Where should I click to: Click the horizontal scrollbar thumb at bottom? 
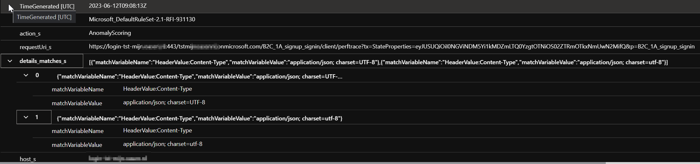(x=303, y=163)
